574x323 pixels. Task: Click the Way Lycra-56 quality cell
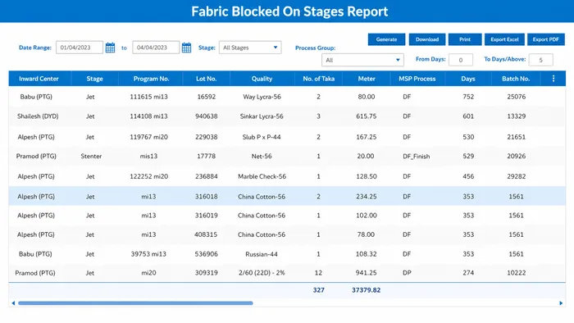262,97
